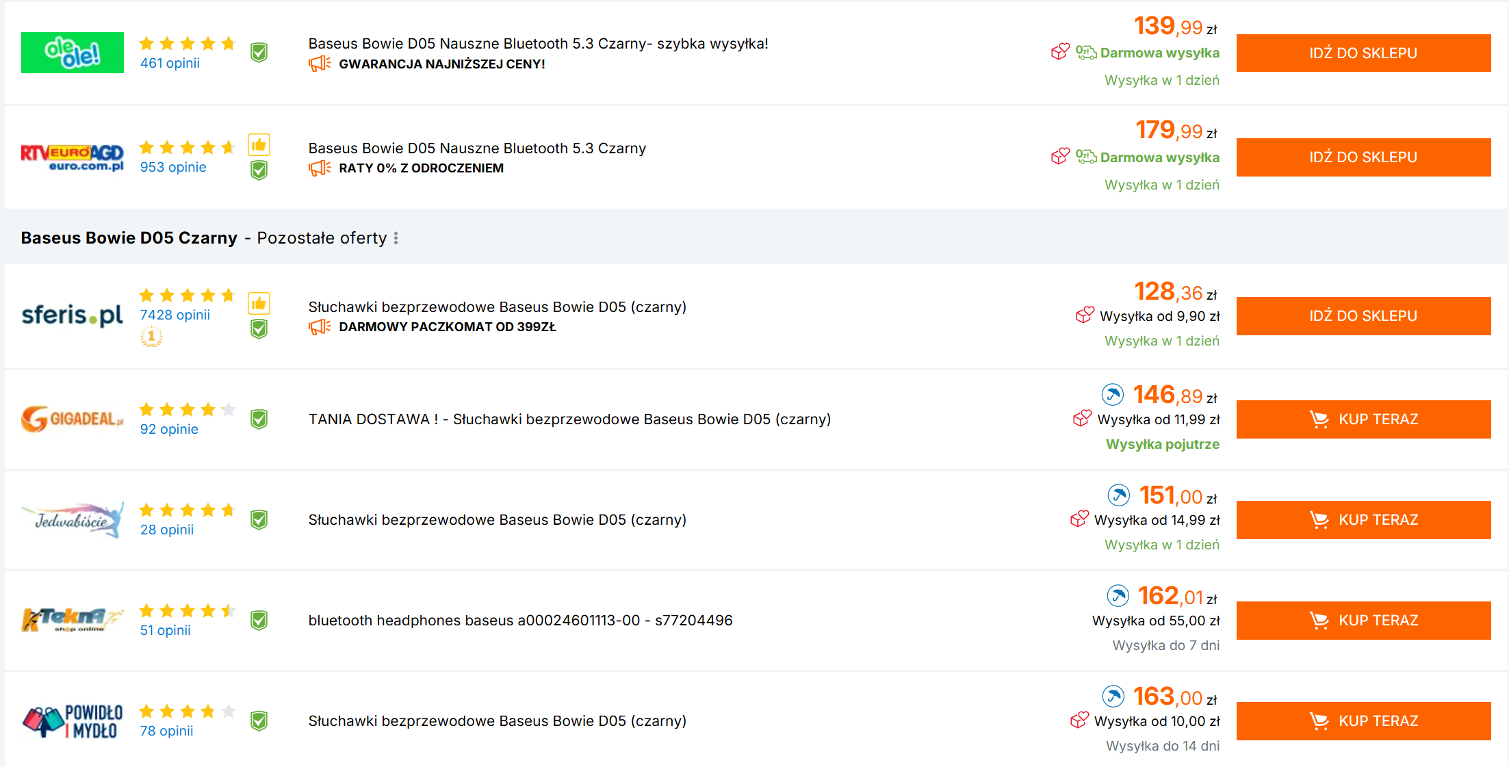Click the megaphone icon beside GWARANCJA NAJNIŻSZEJ CENY
1509x767 pixels.
320,64
